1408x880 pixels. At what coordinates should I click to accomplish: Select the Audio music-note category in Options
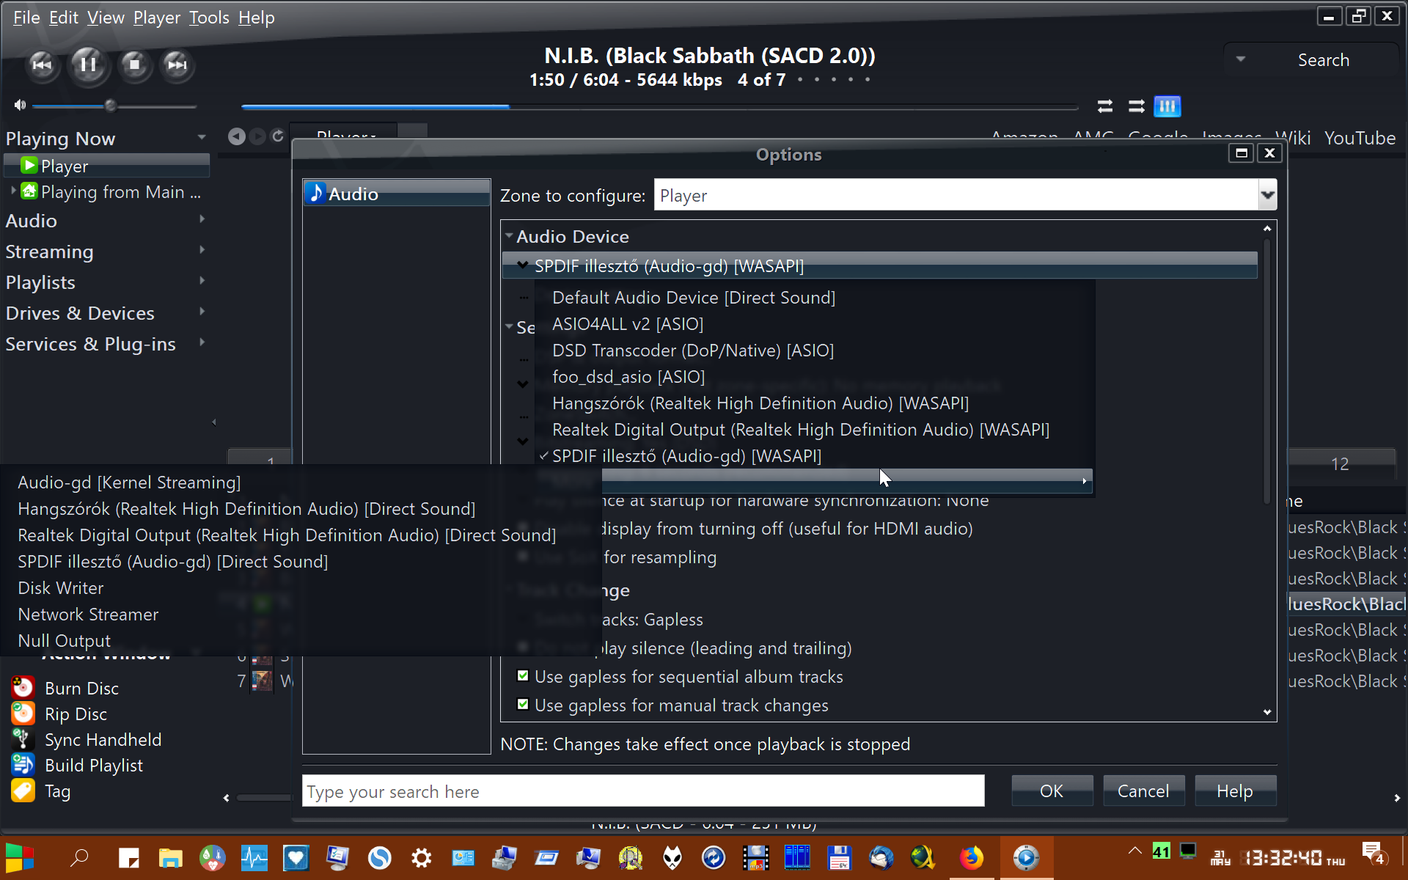point(397,194)
